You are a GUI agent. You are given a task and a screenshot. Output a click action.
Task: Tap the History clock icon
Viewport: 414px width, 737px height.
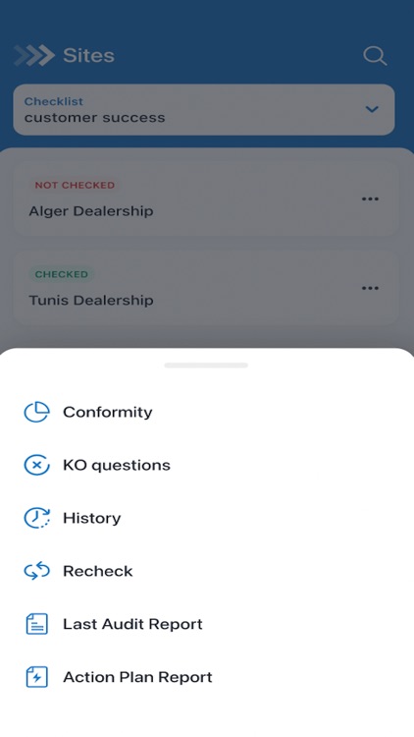(36, 518)
